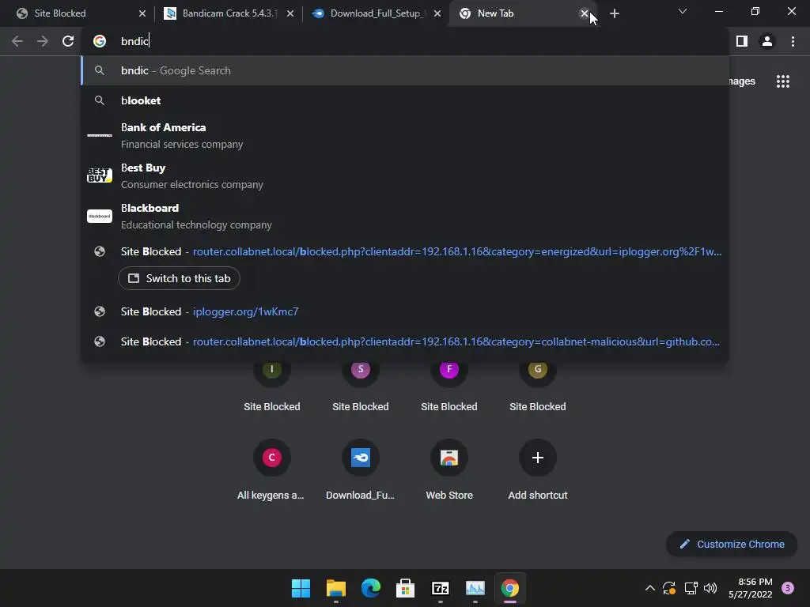Image resolution: width=810 pixels, height=607 pixels.
Task: Click the Images link at top right
Action: (742, 81)
